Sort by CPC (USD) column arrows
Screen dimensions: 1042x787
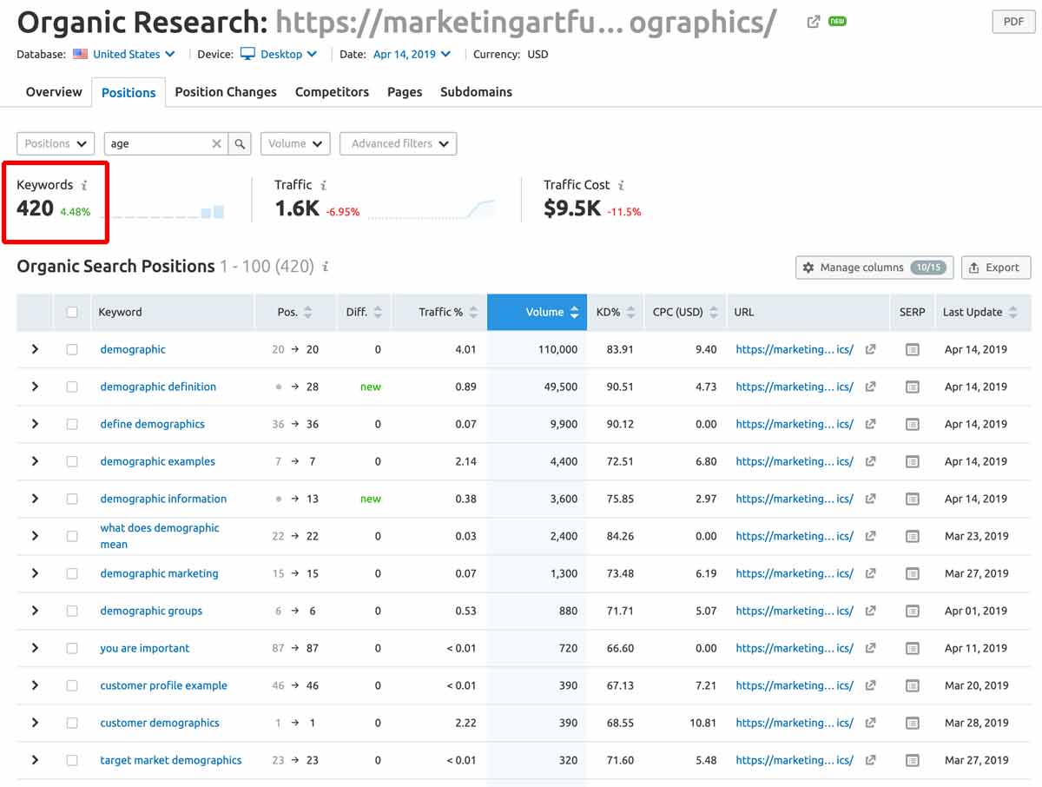click(714, 313)
